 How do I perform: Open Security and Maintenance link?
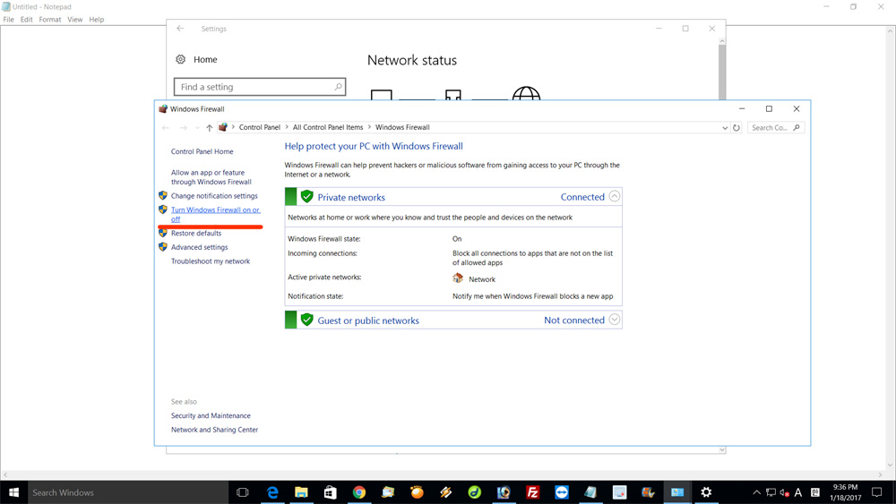point(211,415)
